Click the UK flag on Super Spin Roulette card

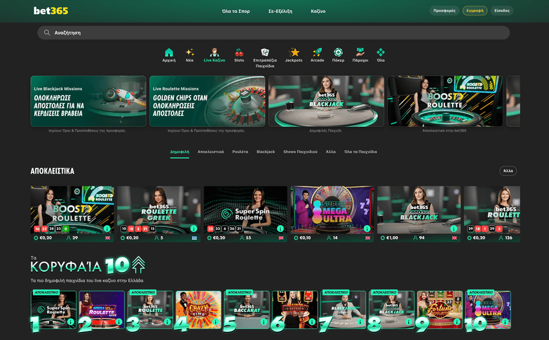click(x=281, y=238)
